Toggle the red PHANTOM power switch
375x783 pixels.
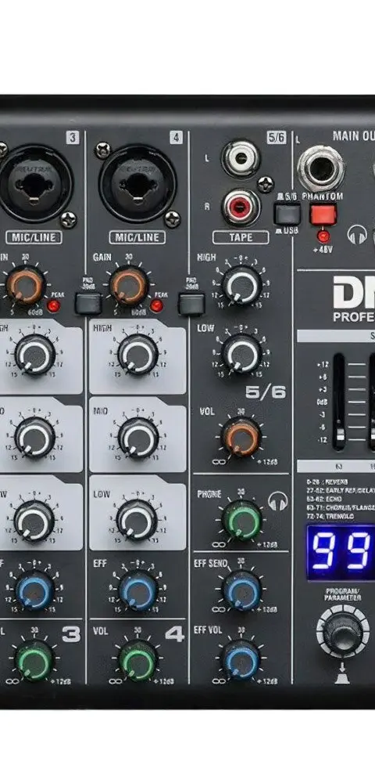(323, 214)
